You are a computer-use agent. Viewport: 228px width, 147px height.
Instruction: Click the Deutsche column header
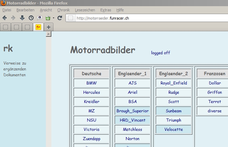[x=91, y=73]
